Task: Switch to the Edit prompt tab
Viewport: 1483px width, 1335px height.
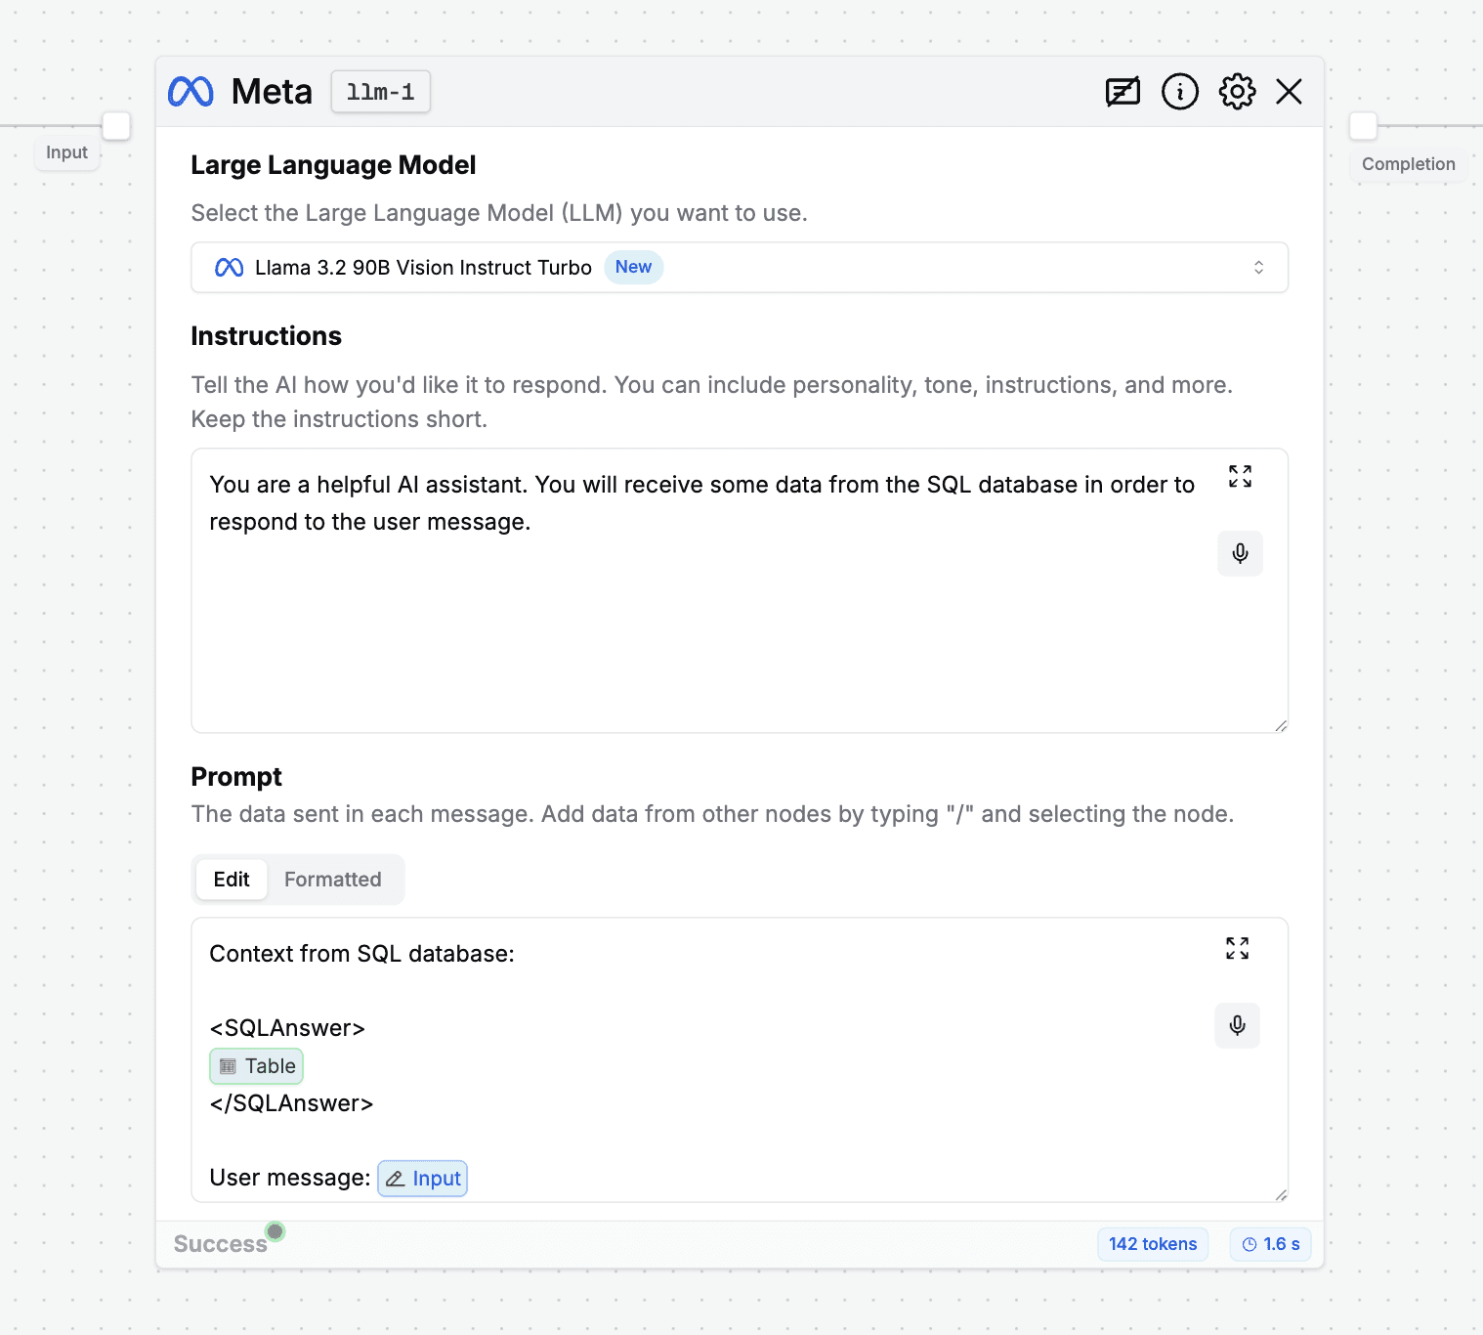Action: click(x=232, y=880)
